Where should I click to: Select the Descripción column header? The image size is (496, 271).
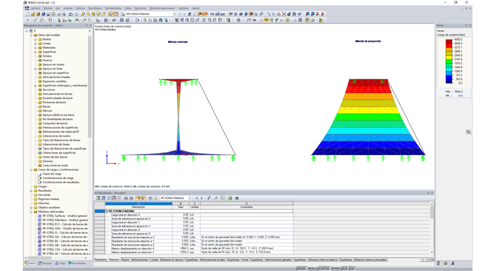click(138, 207)
